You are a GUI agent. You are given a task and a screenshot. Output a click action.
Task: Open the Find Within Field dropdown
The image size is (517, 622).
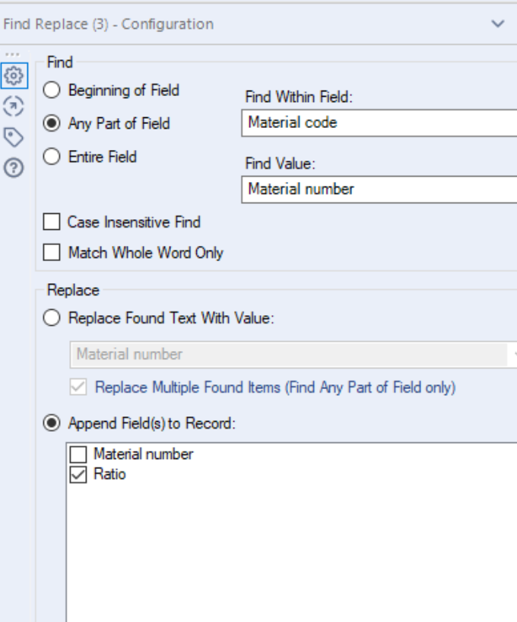click(x=380, y=123)
